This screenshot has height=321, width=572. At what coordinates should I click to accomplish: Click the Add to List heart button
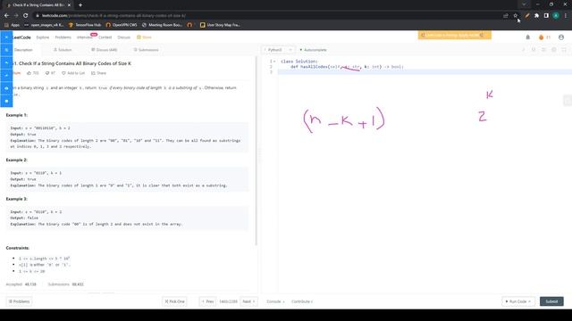(x=73, y=73)
